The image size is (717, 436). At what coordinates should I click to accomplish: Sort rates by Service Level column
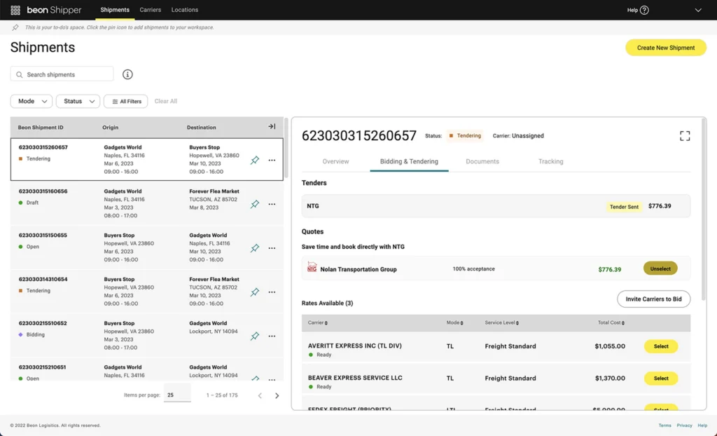(501, 323)
